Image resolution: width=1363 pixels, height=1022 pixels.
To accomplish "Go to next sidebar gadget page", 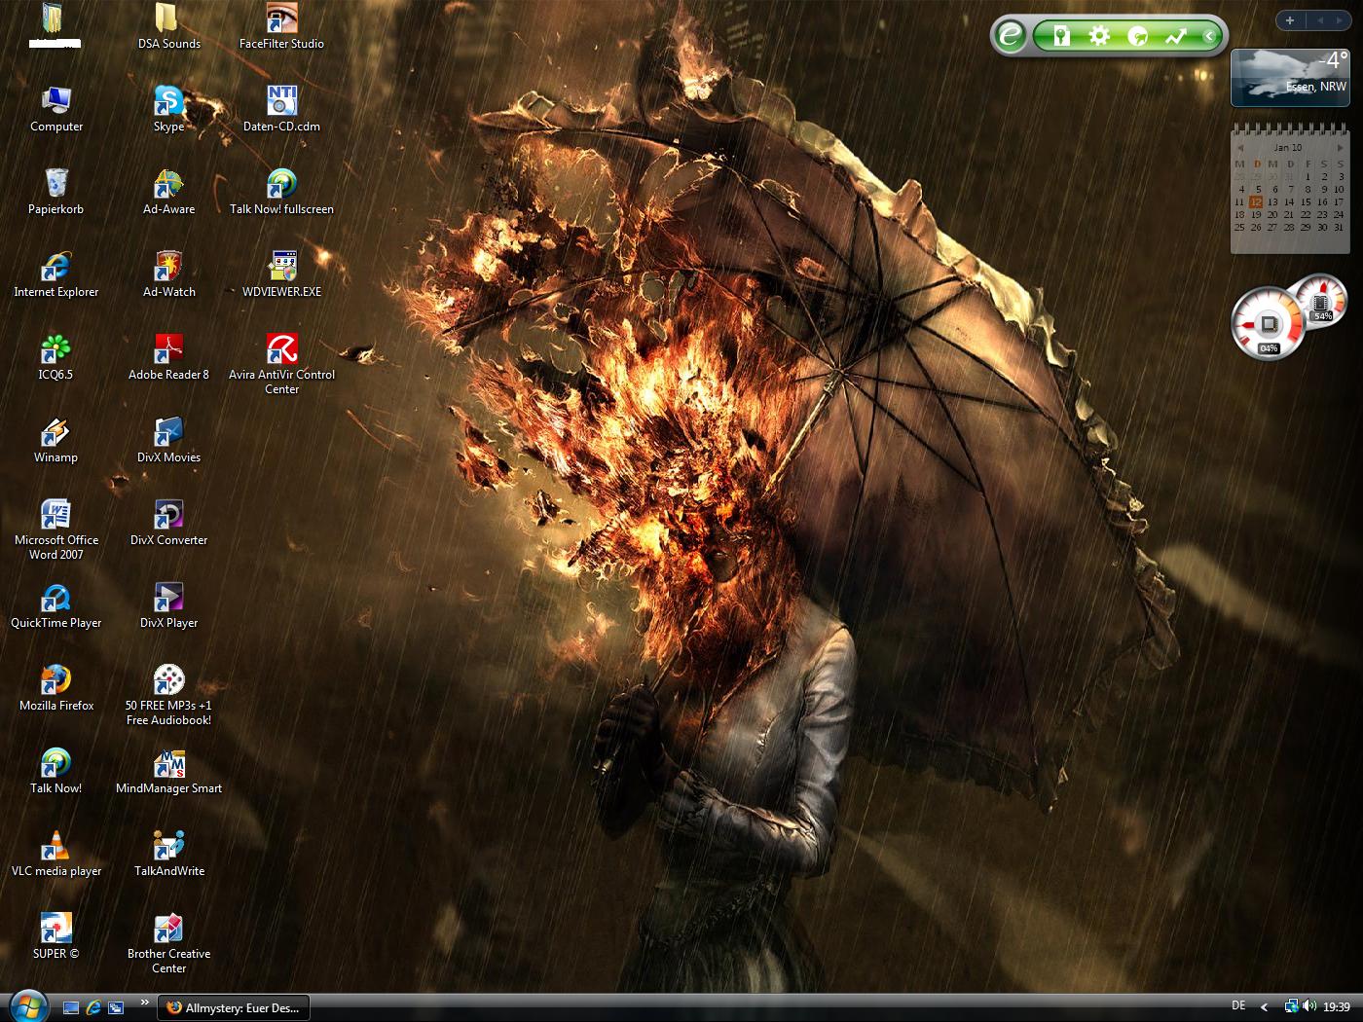I will 1341,19.
